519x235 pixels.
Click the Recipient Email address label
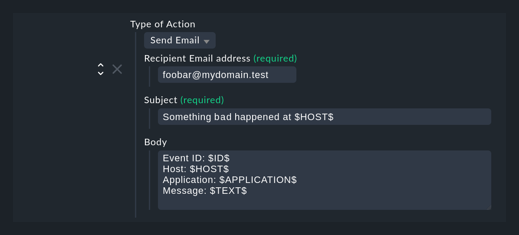pyautogui.click(x=197, y=58)
